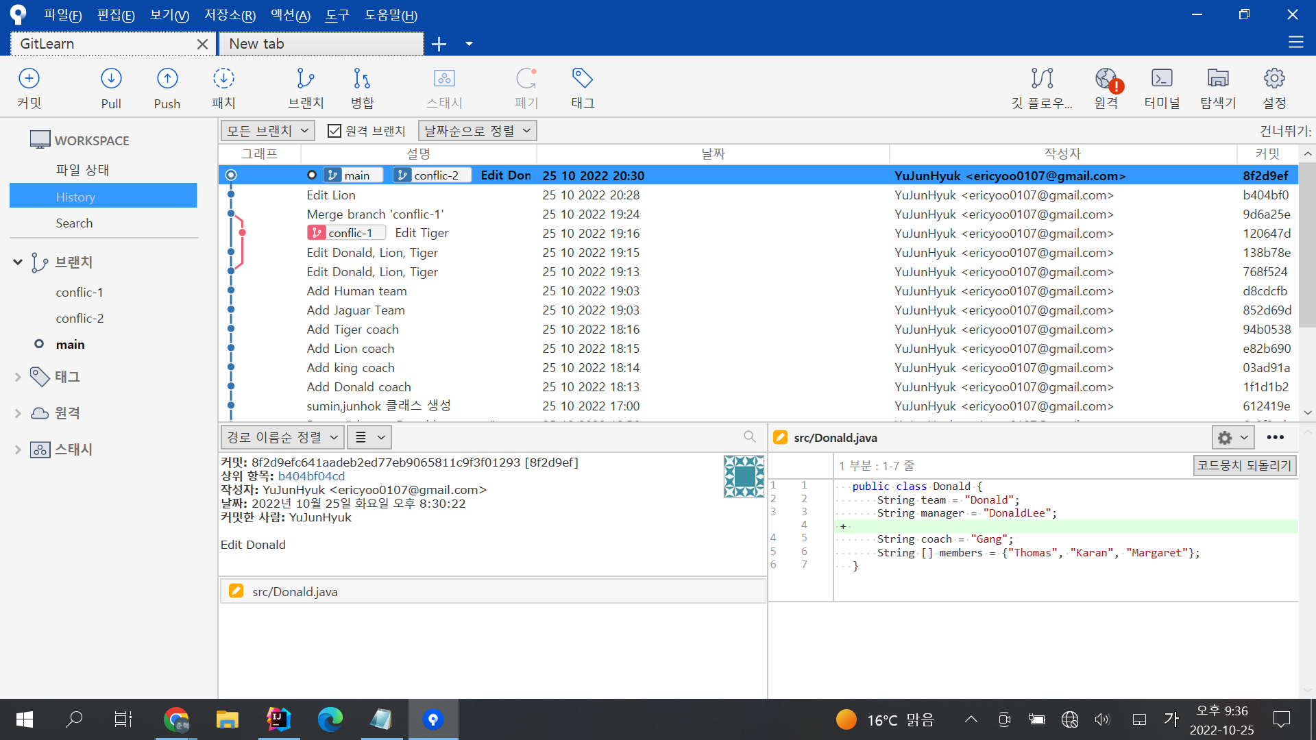
Task: Open the Git Flow toolbar icon
Action: coord(1042,88)
